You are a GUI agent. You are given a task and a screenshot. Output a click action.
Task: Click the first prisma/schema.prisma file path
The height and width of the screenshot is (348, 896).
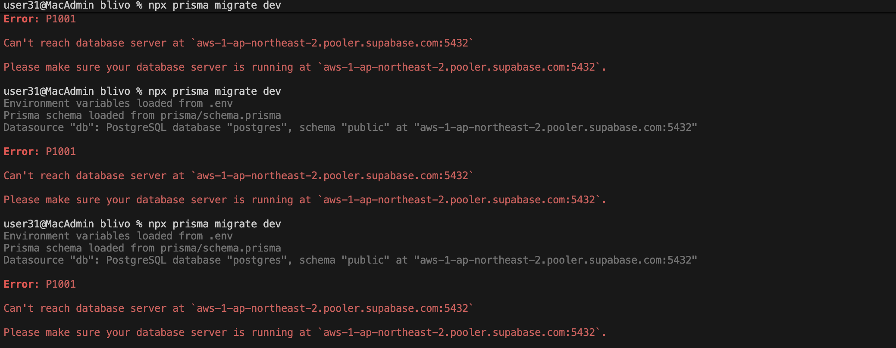(220, 115)
